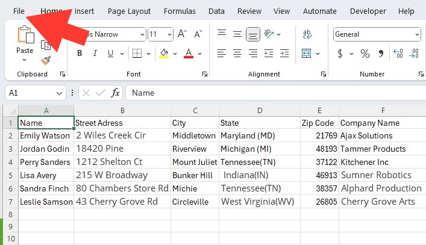Apply Comma Style
This screenshot has height=245, width=426.
point(381,54)
